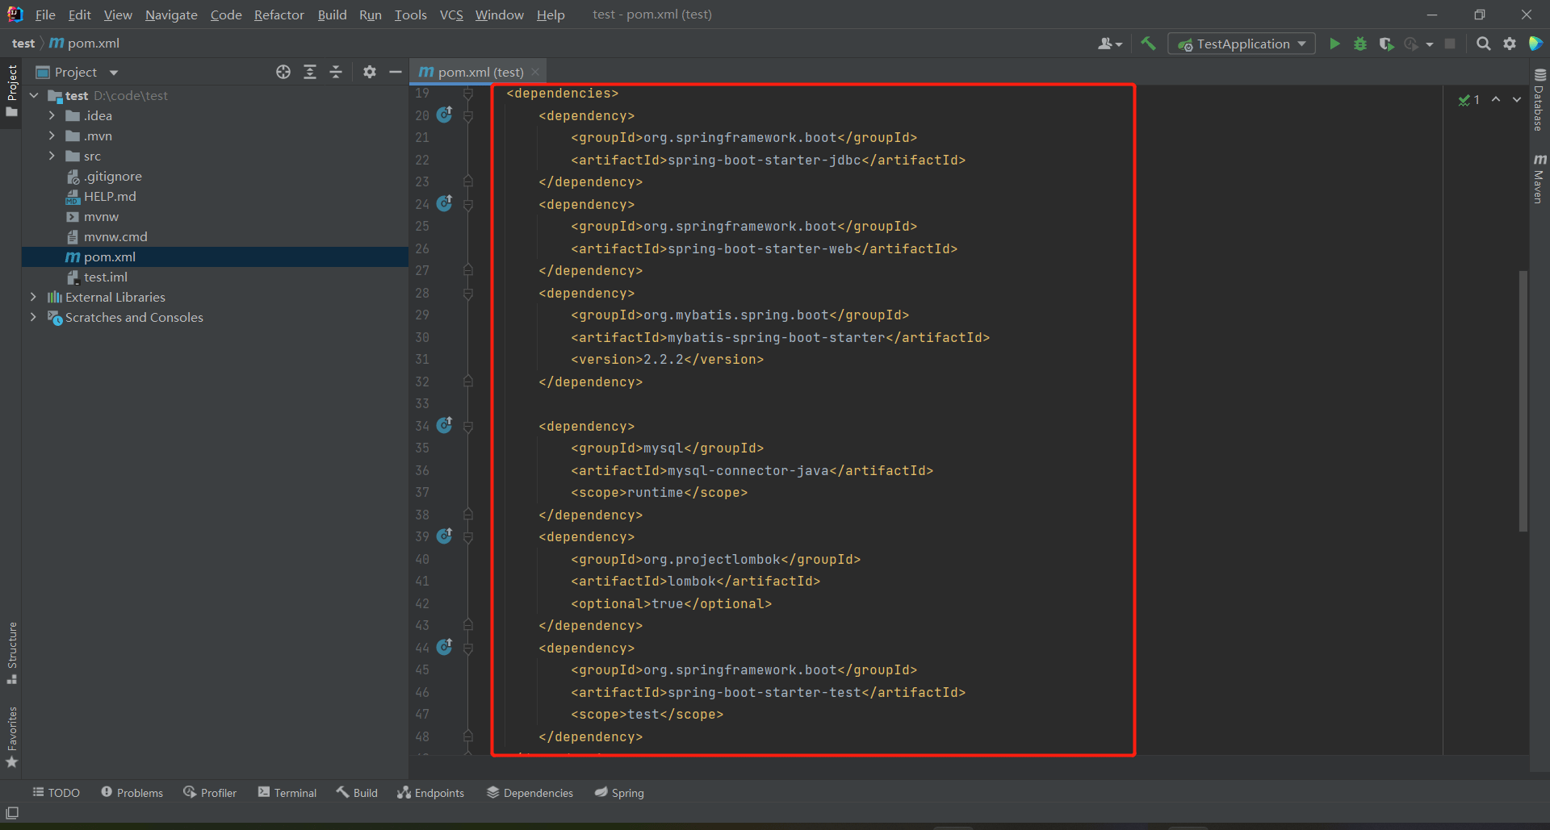Open Search Everywhere magnifier icon
The height and width of the screenshot is (830, 1550).
point(1483,44)
